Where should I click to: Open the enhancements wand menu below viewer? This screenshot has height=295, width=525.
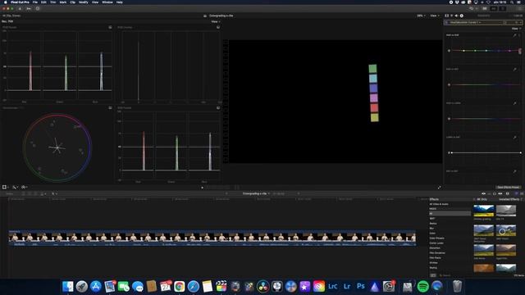15,188
